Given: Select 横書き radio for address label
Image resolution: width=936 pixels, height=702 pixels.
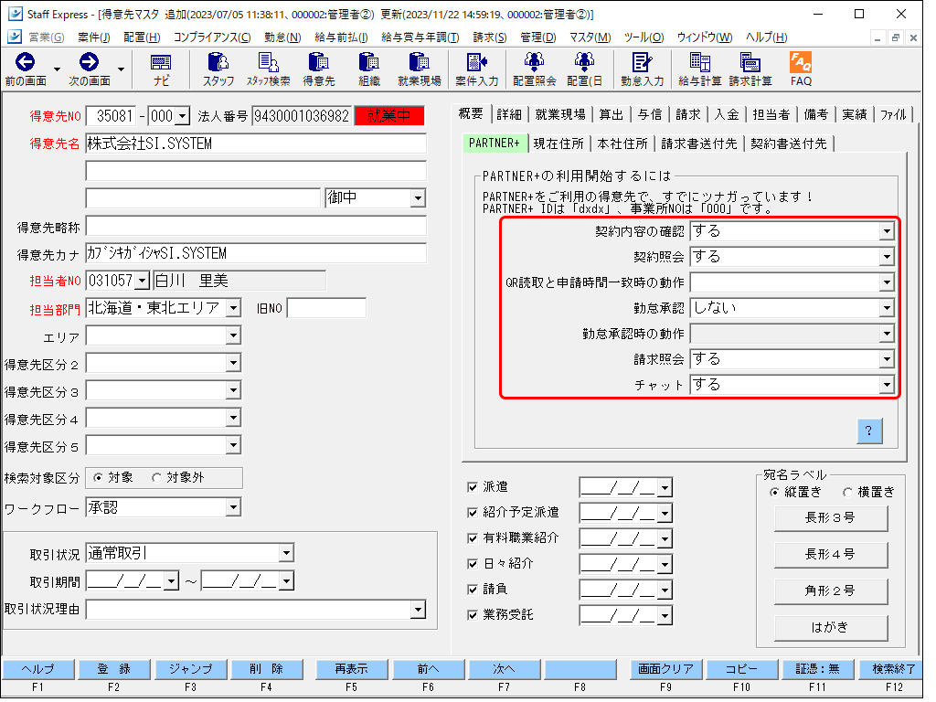Looking at the screenshot, I should pos(847,493).
